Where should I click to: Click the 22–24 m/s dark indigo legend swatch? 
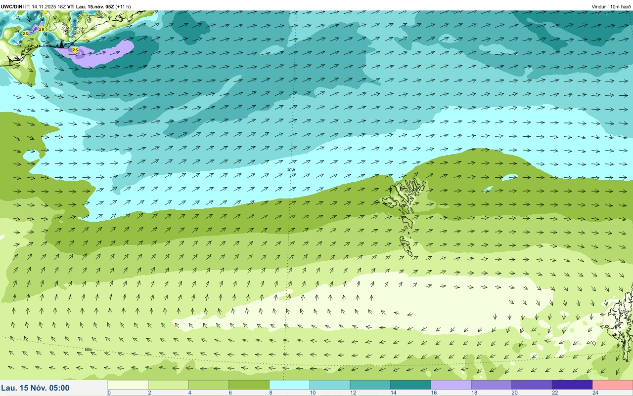coord(572,385)
